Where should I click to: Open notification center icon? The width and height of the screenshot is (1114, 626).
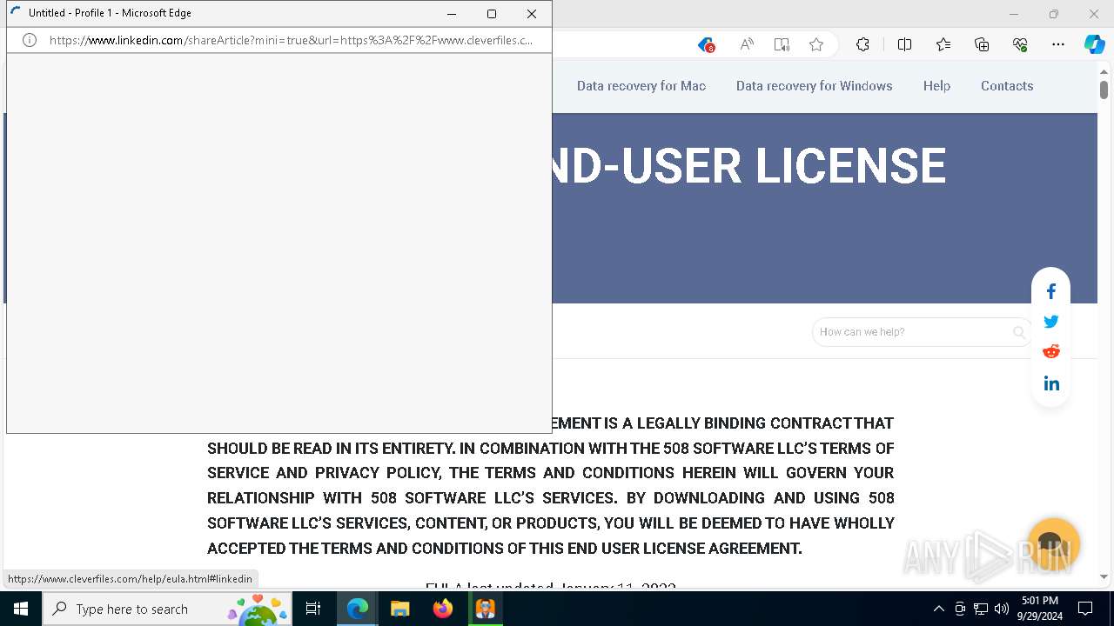[1085, 609]
